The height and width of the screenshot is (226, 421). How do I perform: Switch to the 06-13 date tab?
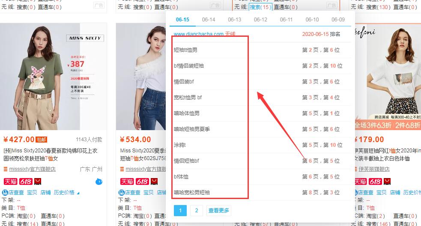(x=234, y=20)
